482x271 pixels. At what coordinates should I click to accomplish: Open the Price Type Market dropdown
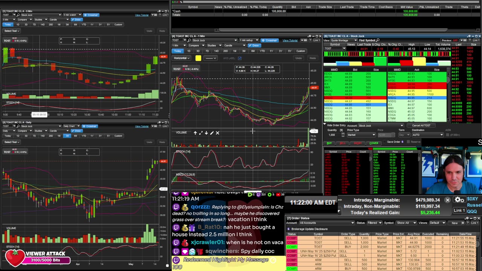361,135
